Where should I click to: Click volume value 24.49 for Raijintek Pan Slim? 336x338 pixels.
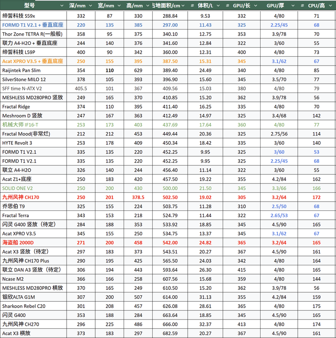click(x=205, y=70)
